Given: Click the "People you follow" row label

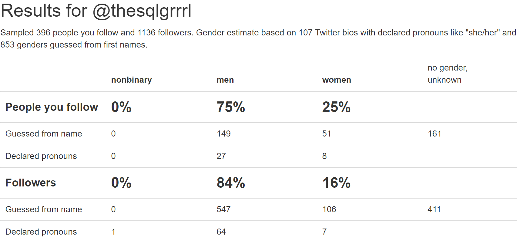Looking at the screenshot, I should pyautogui.click(x=52, y=107).
